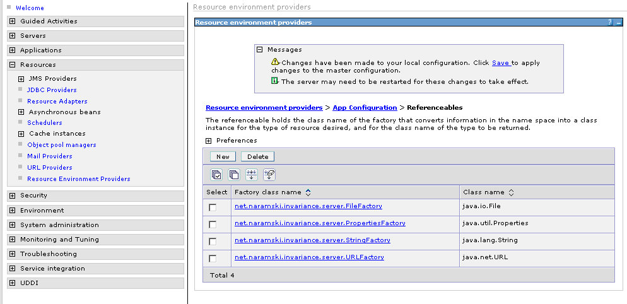
Task: Sort the Class name column
Action: point(511,192)
